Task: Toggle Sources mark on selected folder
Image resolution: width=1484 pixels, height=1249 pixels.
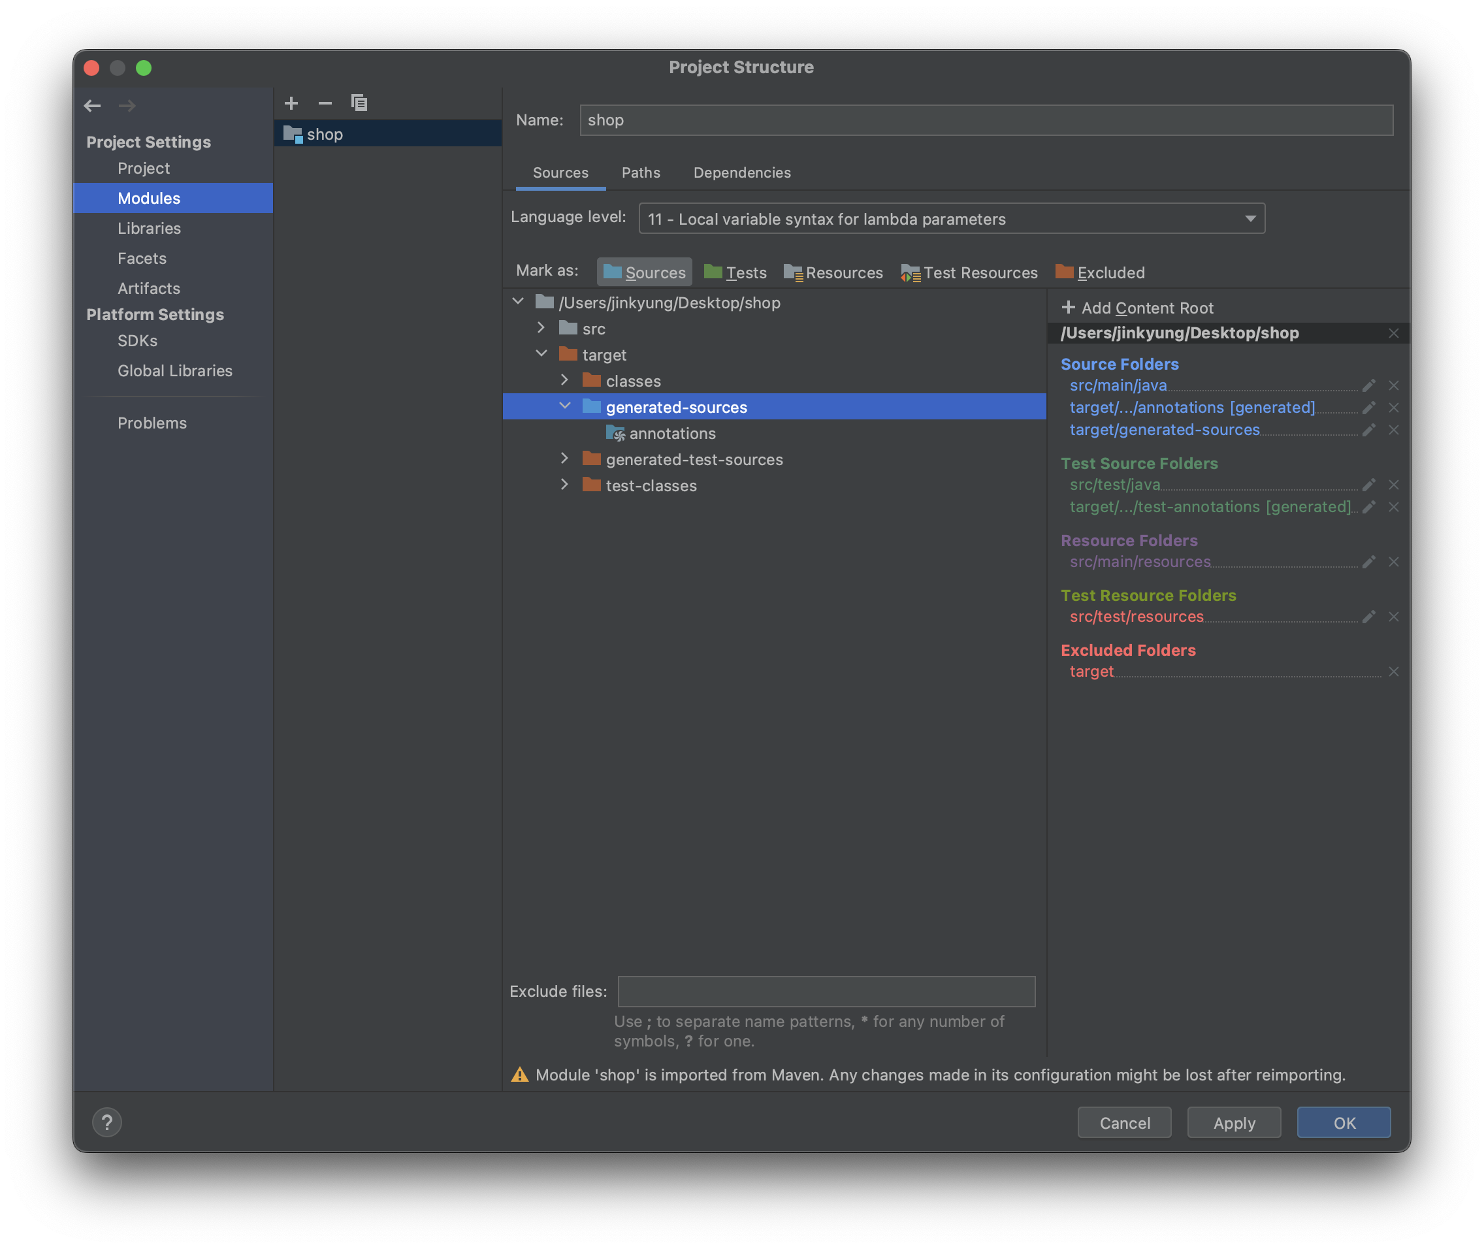Action: click(644, 272)
